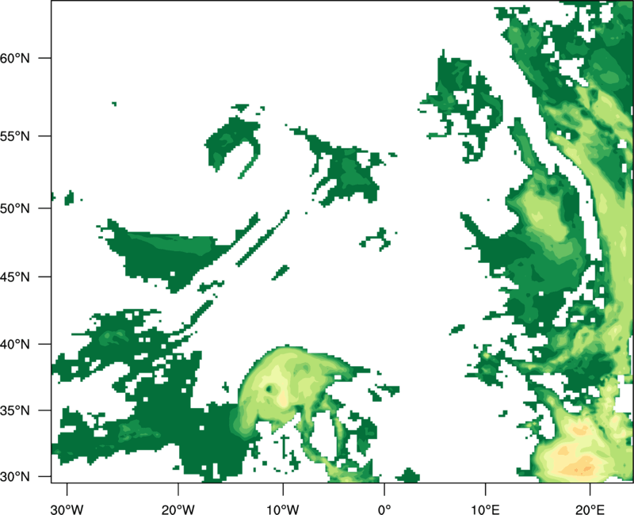Image resolution: width=634 pixels, height=515 pixels.
Task: Click the 60°N latitude label
Action: tap(14, 58)
